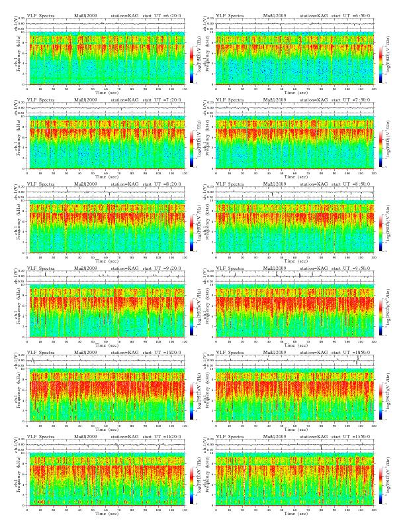
Task: Click the ch.1 waveform strip above the 8:50:0 spectrogram
Action: tap(294, 192)
